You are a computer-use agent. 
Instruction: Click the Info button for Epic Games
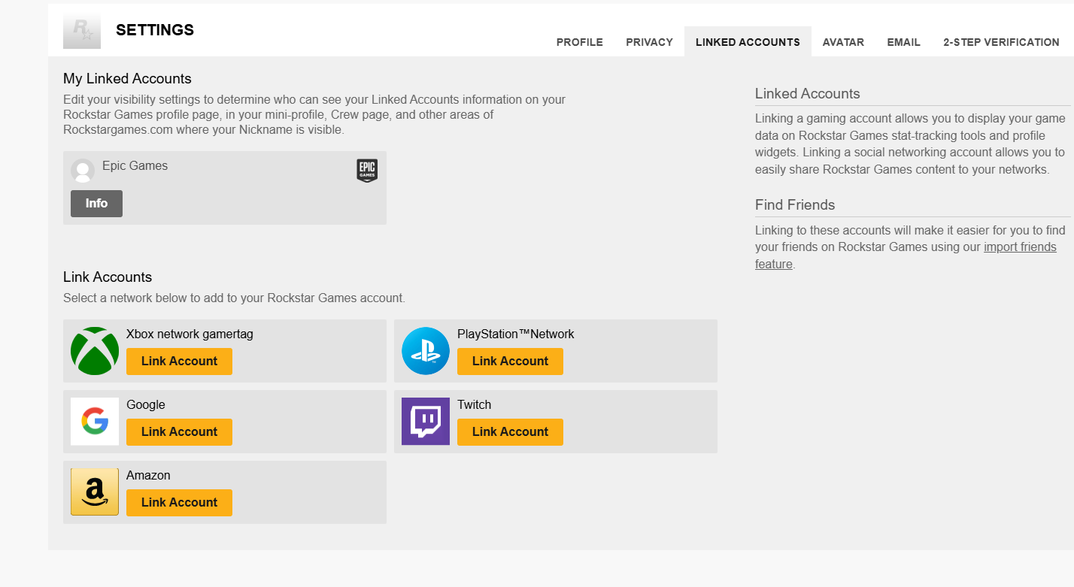(96, 204)
